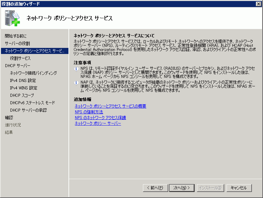Click the info icon beside the NPS note
The height and width of the screenshot is (198, 263).
(x=76, y=69)
